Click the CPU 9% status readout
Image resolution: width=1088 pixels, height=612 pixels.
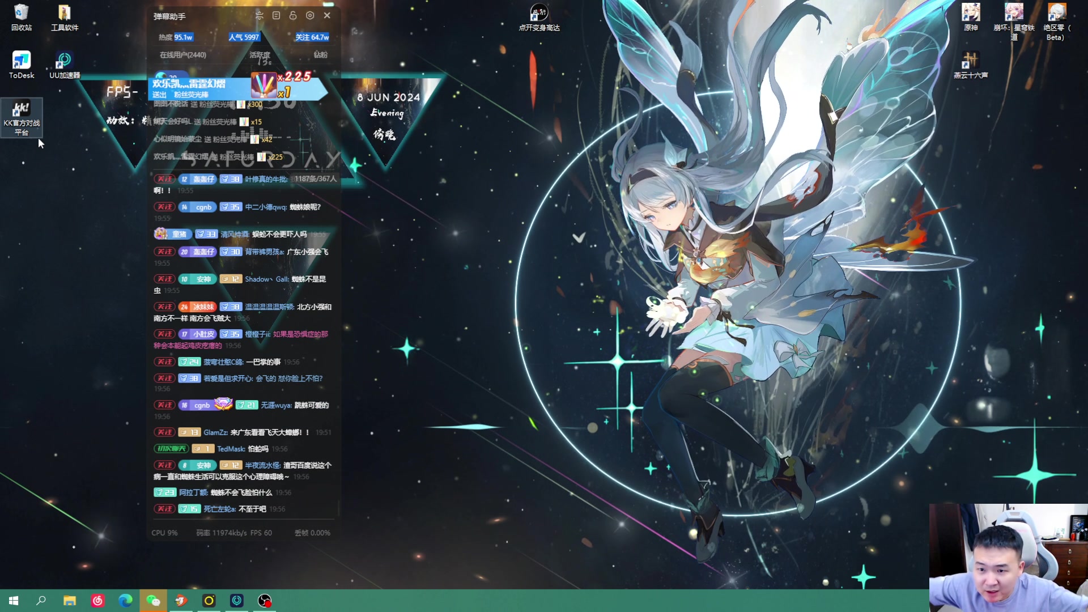pos(164,533)
